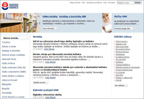Screen dimensions: 144x99
Task: Open Európska knižnica link
Action: [122, 57]
